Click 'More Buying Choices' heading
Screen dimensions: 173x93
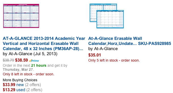20,80
